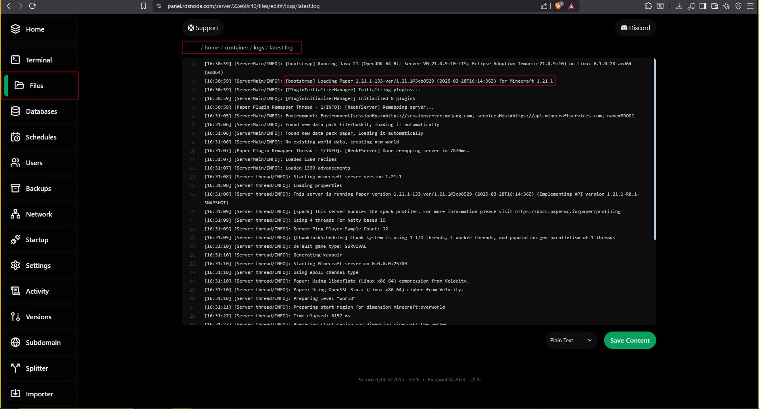
Task: Click the Save Content button
Action: tap(630, 340)
